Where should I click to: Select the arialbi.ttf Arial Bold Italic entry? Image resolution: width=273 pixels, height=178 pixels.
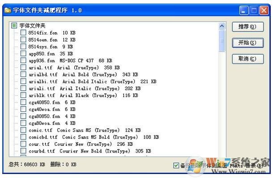tap(93, 81)
